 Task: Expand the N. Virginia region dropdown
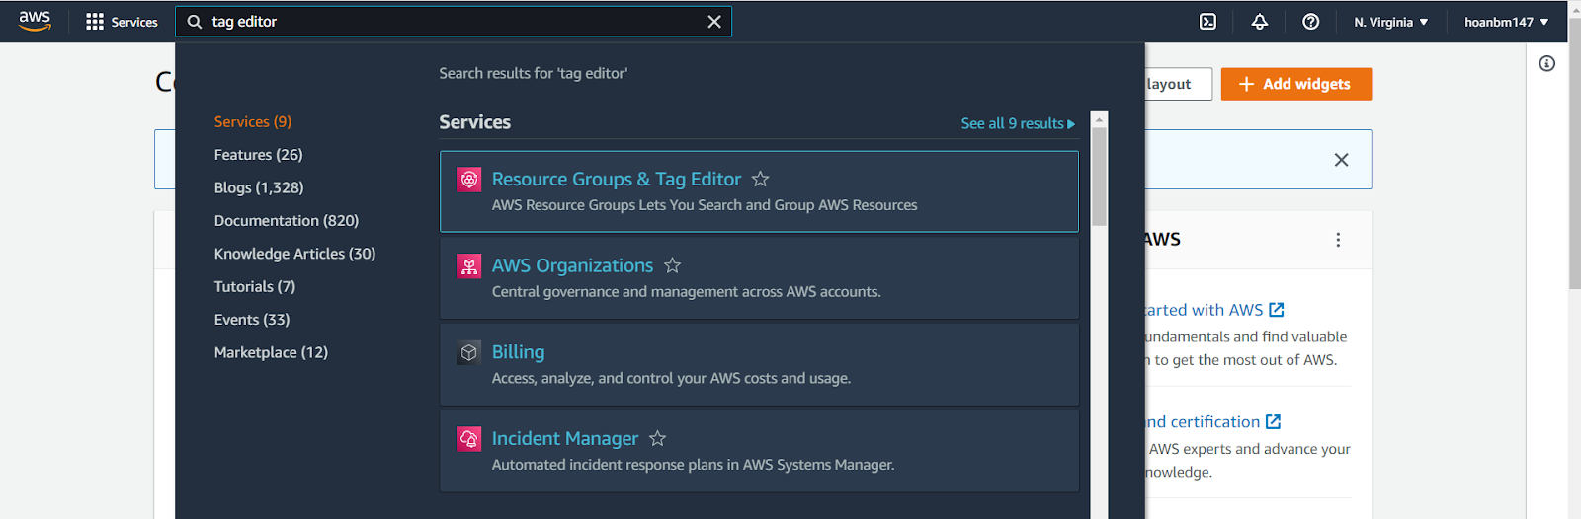[x=1390, y=22]
